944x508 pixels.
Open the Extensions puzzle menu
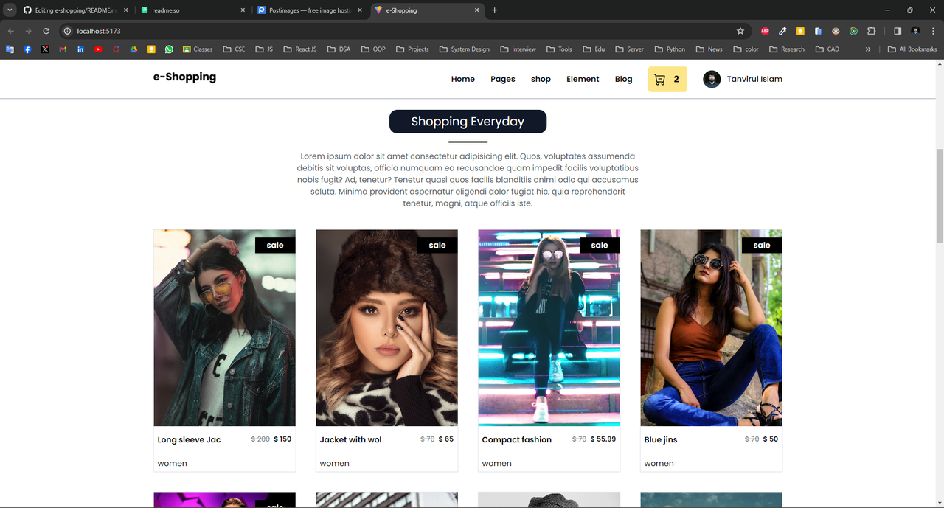coord(872,31)
